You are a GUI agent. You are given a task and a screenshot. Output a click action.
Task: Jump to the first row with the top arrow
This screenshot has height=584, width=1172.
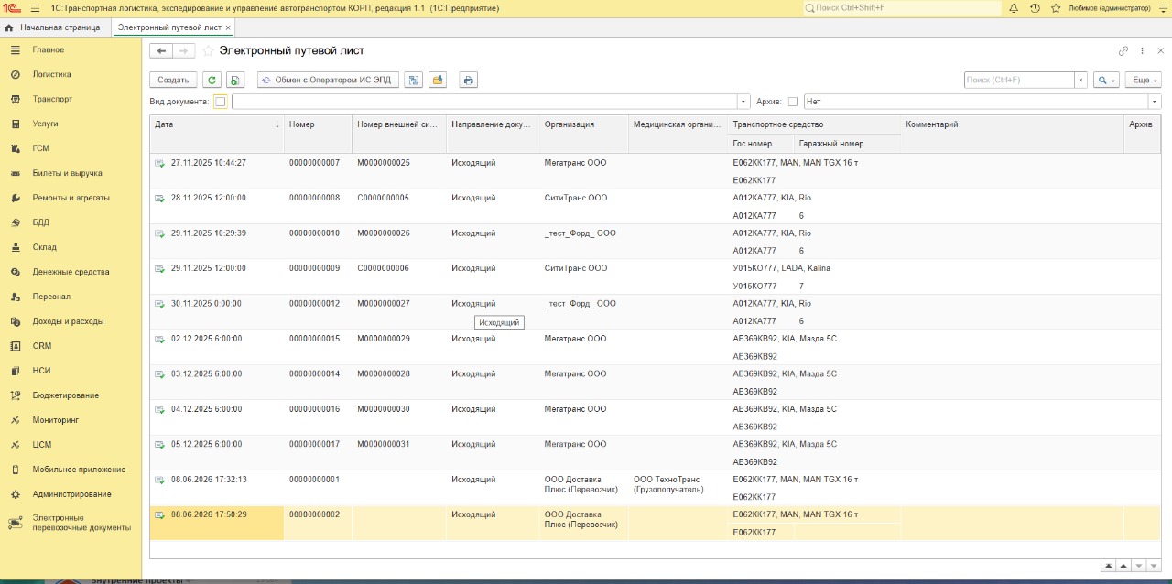(1109, 566)
